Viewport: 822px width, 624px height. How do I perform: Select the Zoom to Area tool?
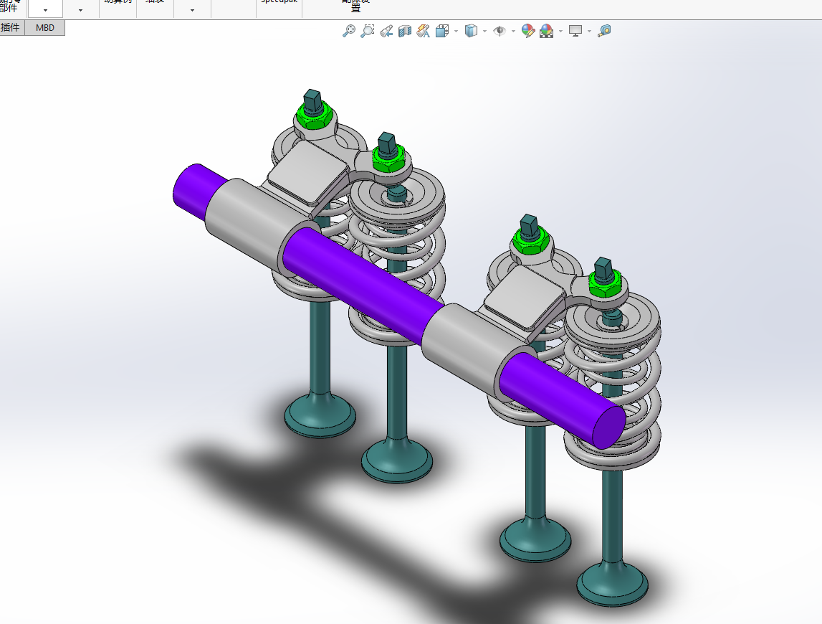[368, 31]
